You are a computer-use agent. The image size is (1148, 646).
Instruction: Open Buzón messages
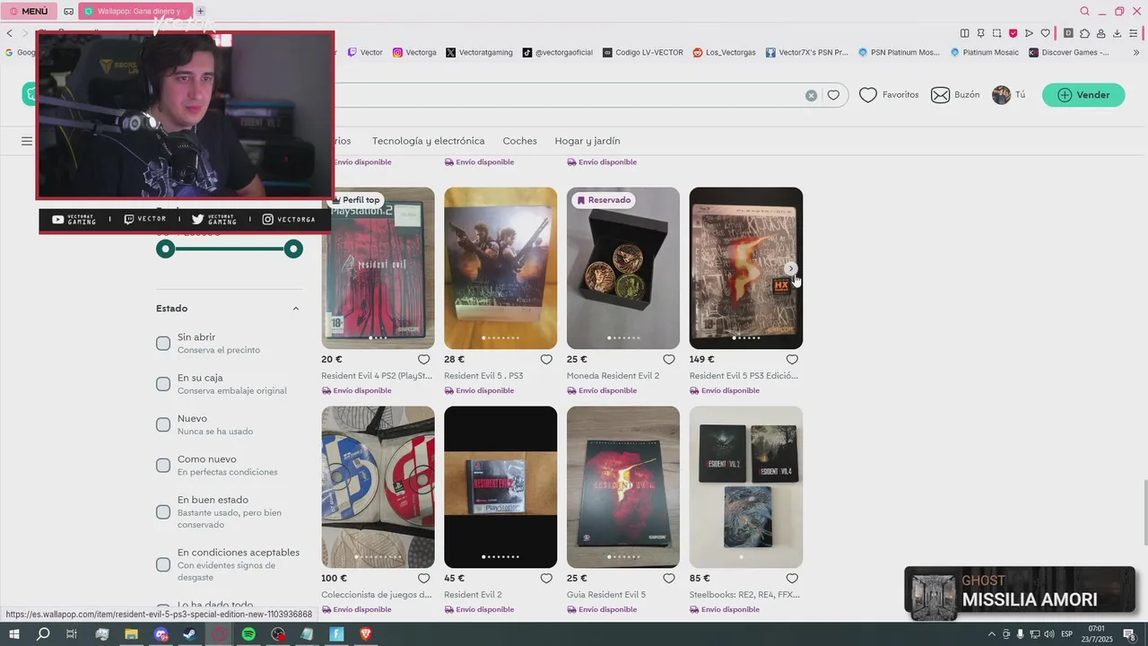(955, 95)
